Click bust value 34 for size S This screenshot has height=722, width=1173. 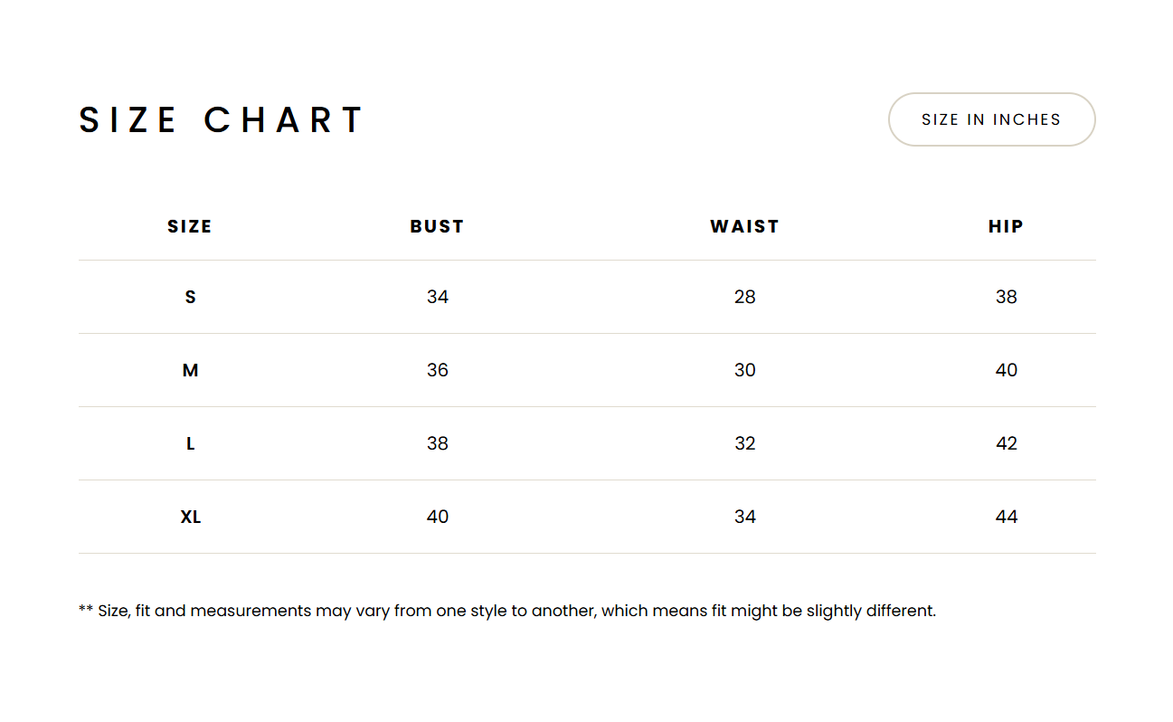(438, 297)
